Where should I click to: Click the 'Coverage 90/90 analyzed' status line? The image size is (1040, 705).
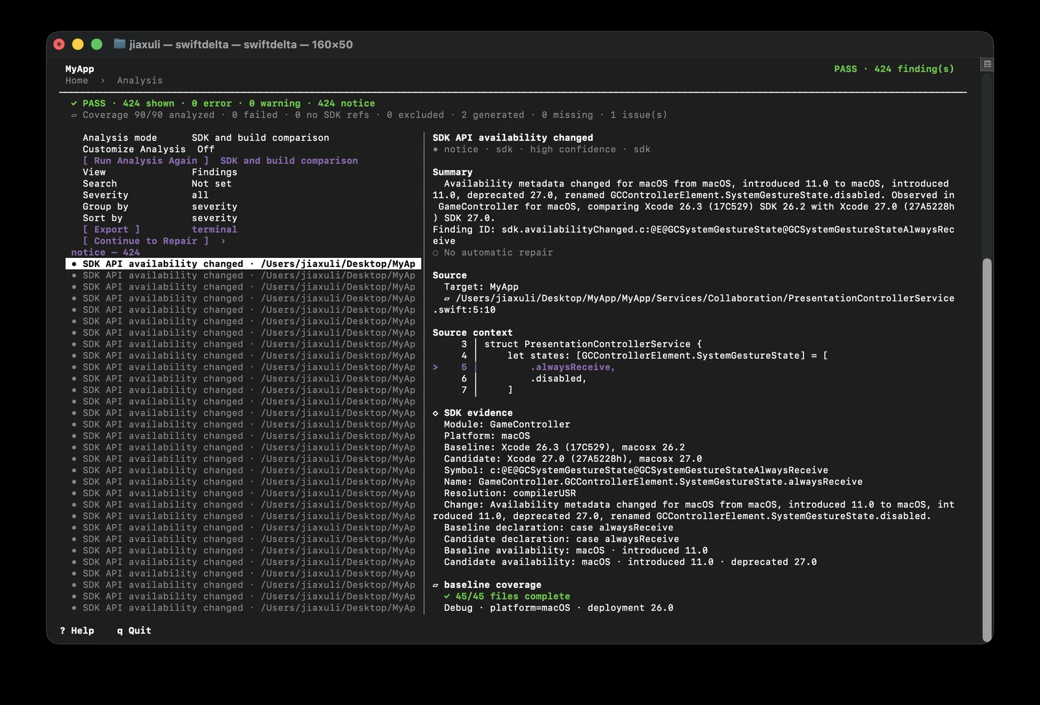369,115
